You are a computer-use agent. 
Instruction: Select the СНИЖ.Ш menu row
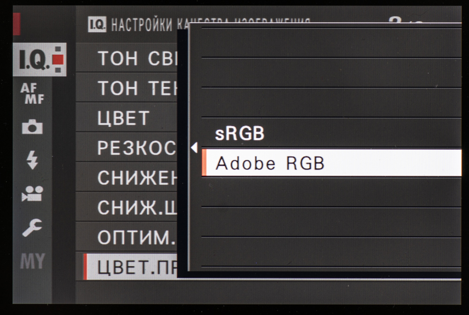127,207
